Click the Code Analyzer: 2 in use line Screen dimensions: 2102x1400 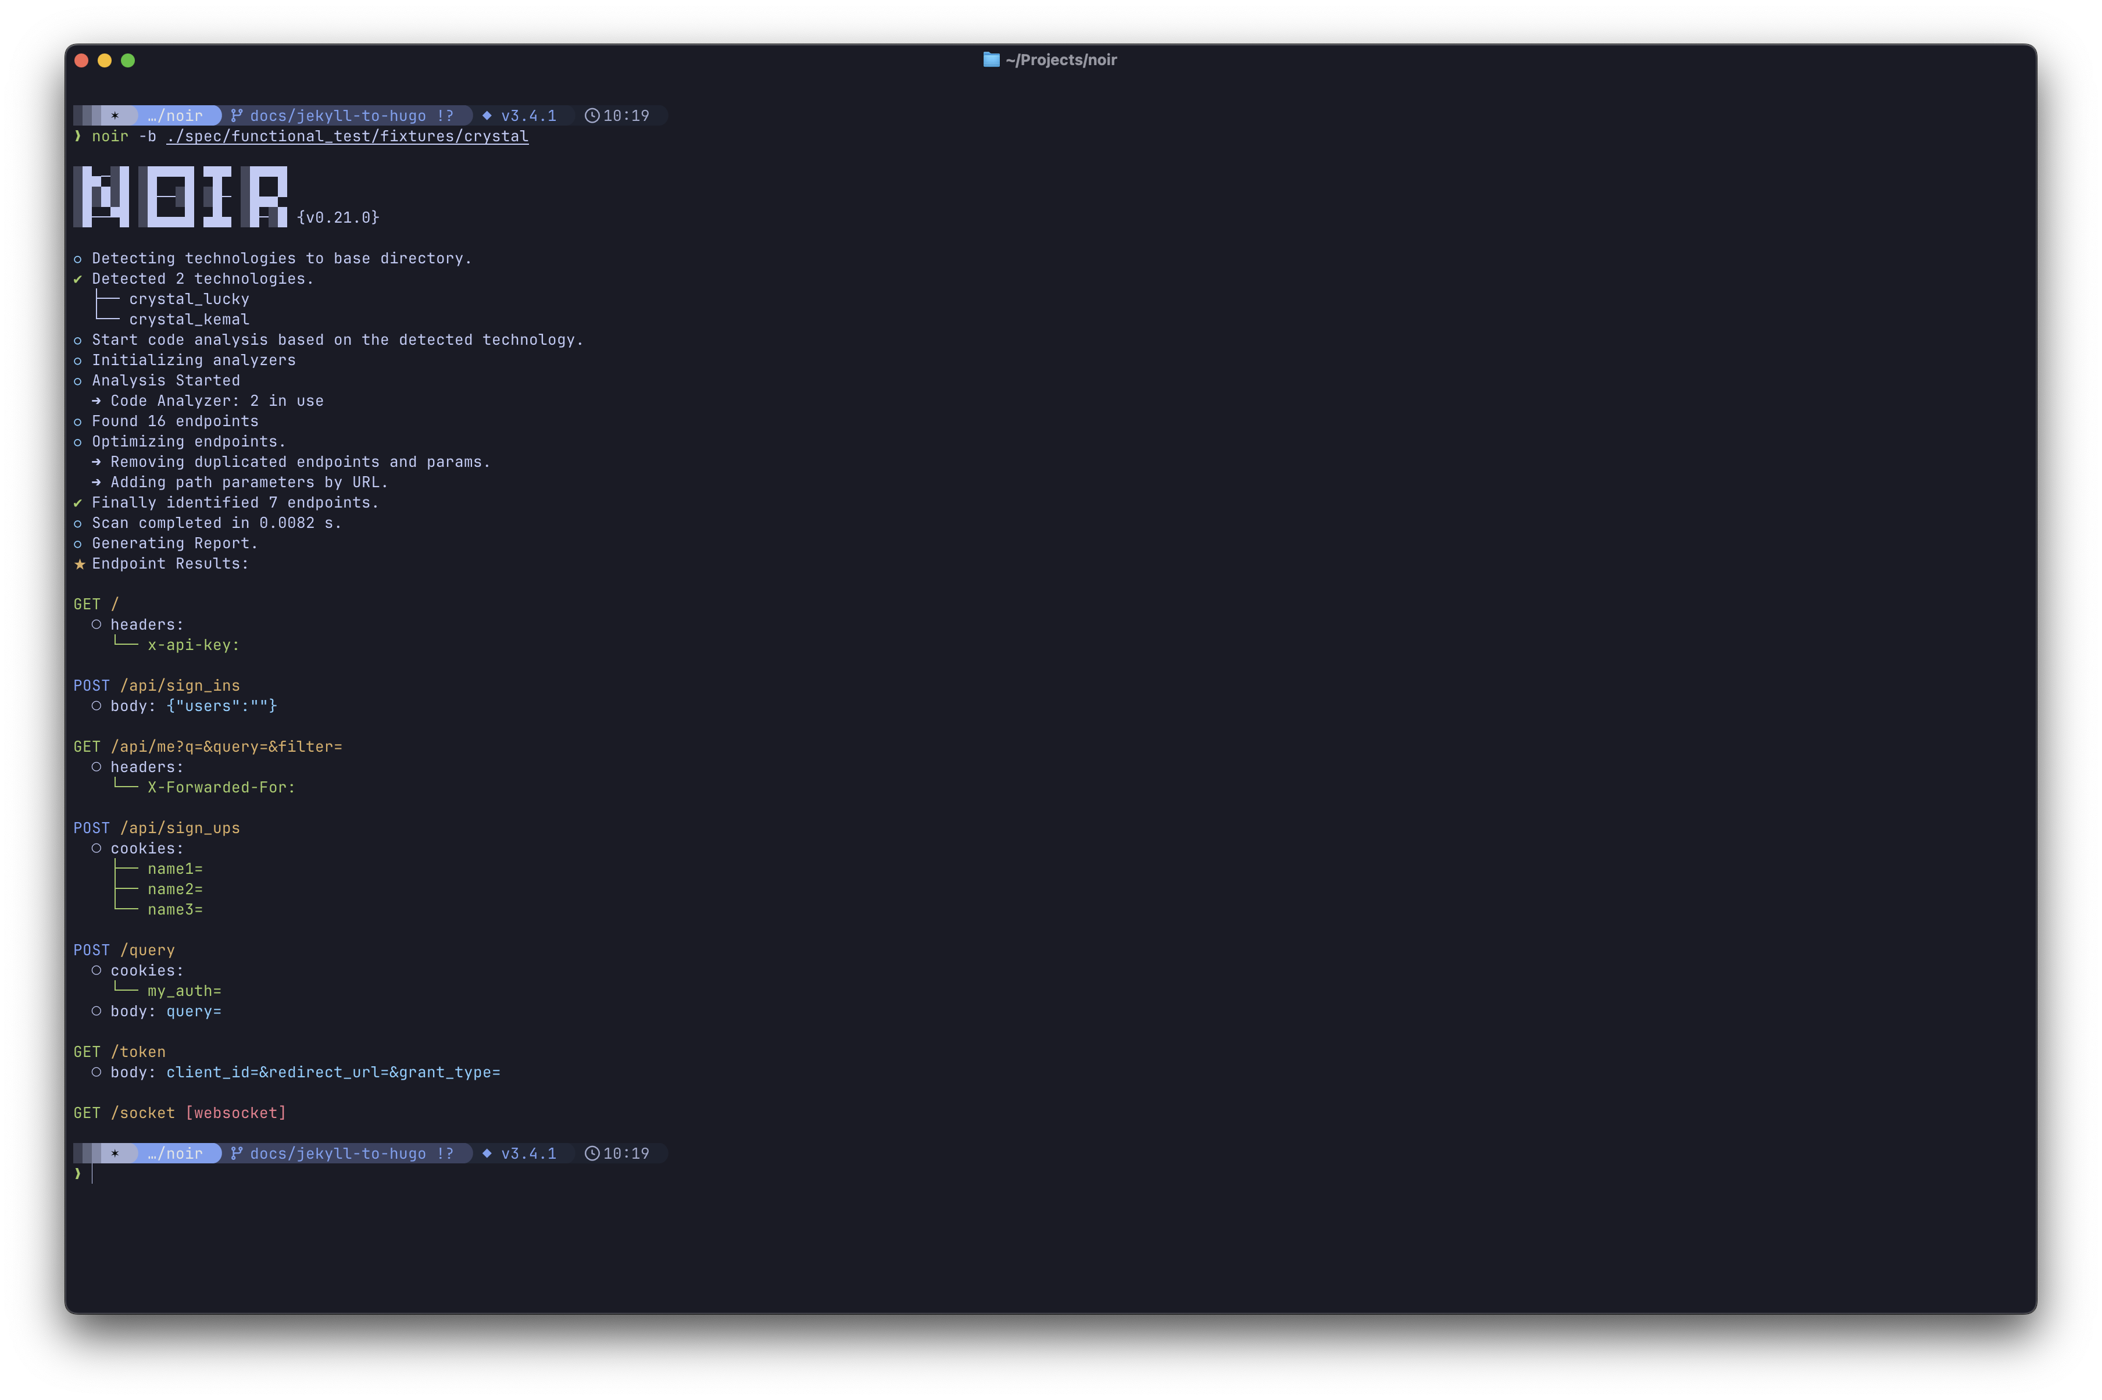pos(217,401)
